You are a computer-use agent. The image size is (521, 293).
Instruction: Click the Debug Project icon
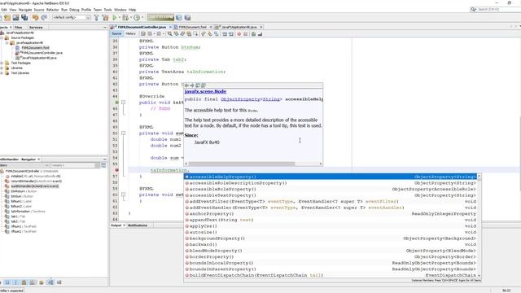pyautogui.click(x=125, y=17)
